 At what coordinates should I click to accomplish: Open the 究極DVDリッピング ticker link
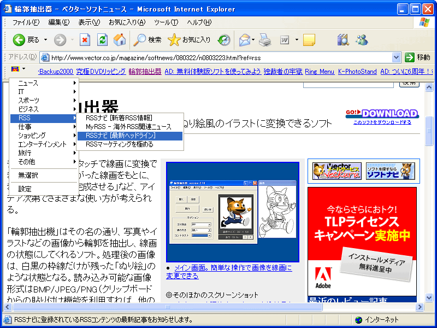(x=101, y=72)
